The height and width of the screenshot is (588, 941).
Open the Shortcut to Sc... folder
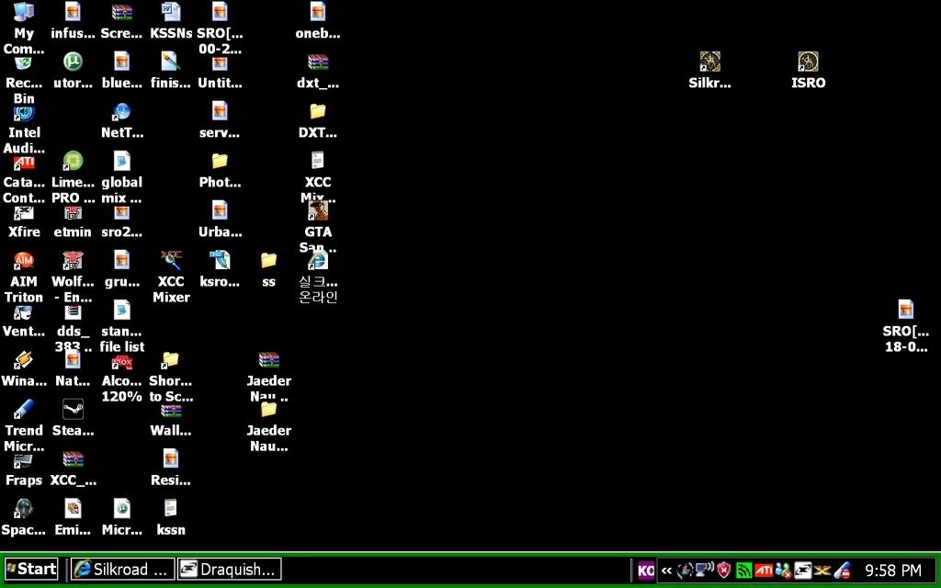click(x=171, y=360)
